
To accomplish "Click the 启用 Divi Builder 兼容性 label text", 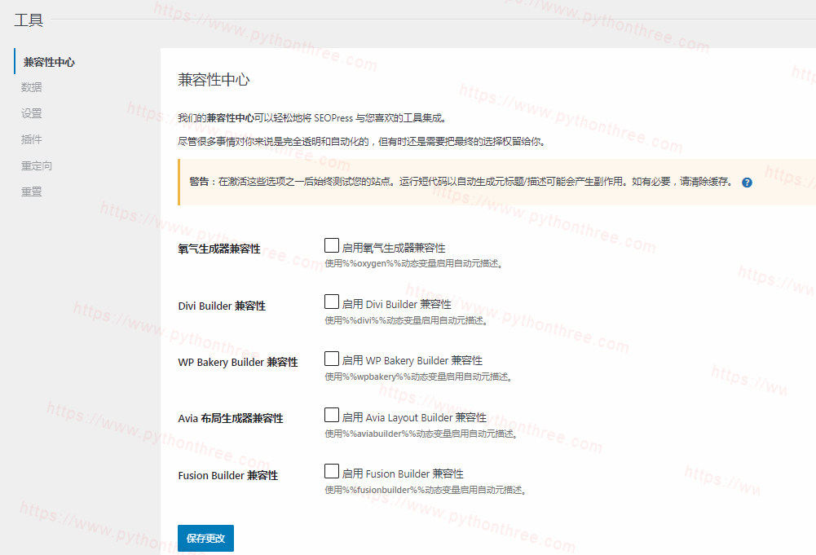I will (x=396, y=304).
